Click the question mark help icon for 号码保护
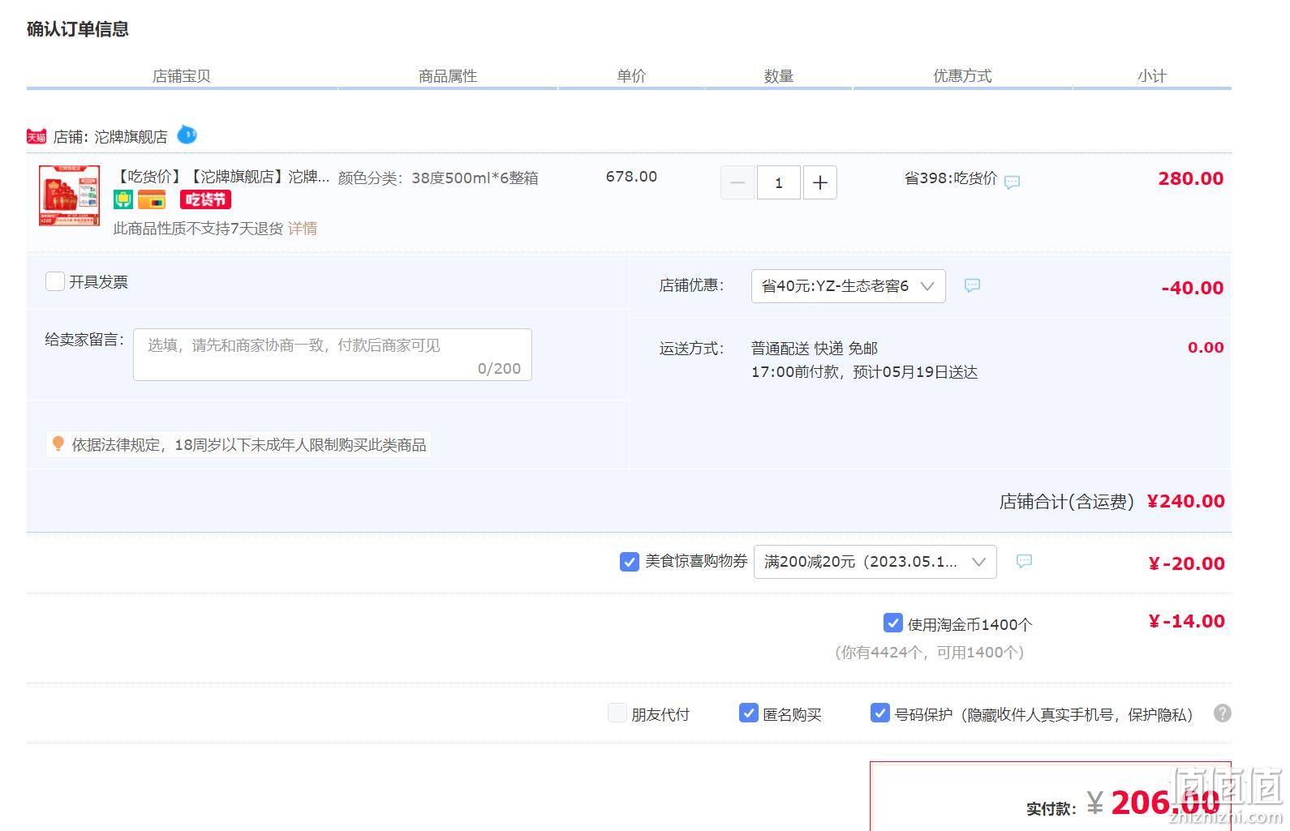This screenshot has width=1290, height=831. pos(1222,713)
